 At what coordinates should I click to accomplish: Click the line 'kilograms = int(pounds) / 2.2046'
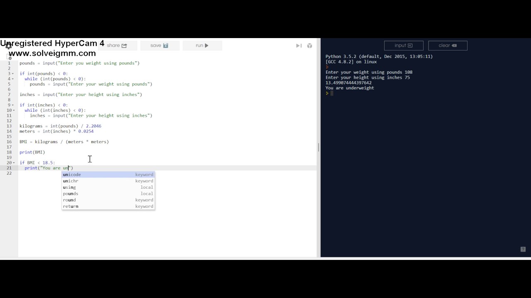pos(60,126)
